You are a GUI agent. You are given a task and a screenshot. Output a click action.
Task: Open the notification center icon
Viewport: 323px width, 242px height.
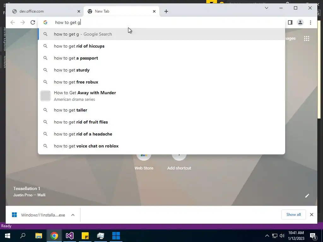coord(313,236)
